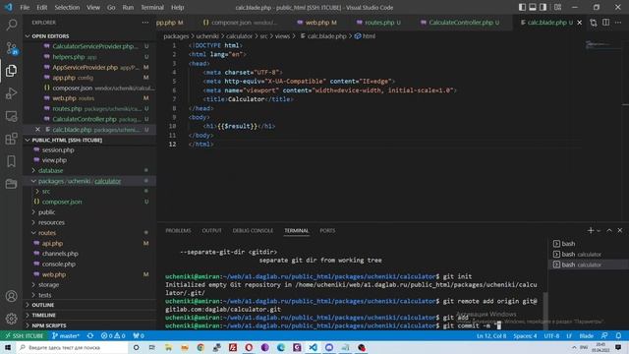The image size is (629, 354).
Task: Close the calc.blade.php editor tab
Action: pyautogui.click(x=579, y=23)
